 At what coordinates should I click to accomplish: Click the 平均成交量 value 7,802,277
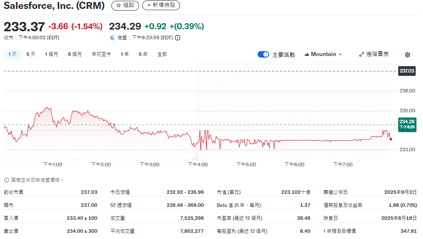(192, 231)
